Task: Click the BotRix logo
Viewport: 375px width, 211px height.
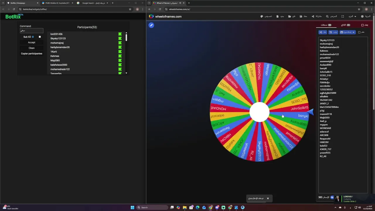Action: pos(14,16)
